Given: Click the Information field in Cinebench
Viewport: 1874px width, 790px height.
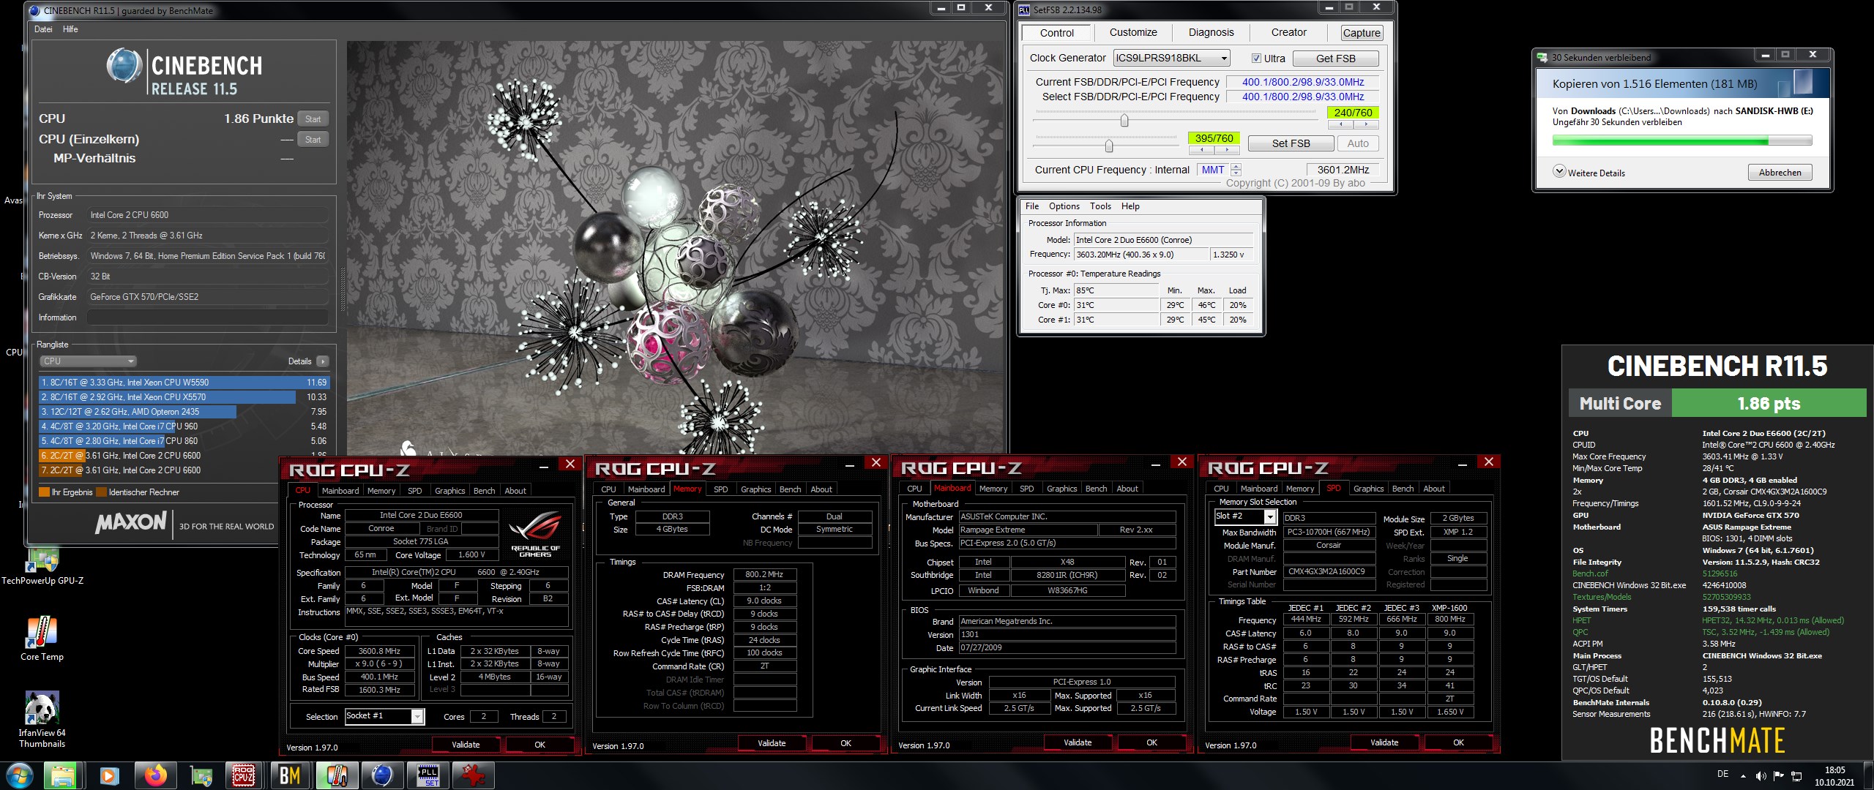Looking at the screenshot, I should [x=206, y=317].
